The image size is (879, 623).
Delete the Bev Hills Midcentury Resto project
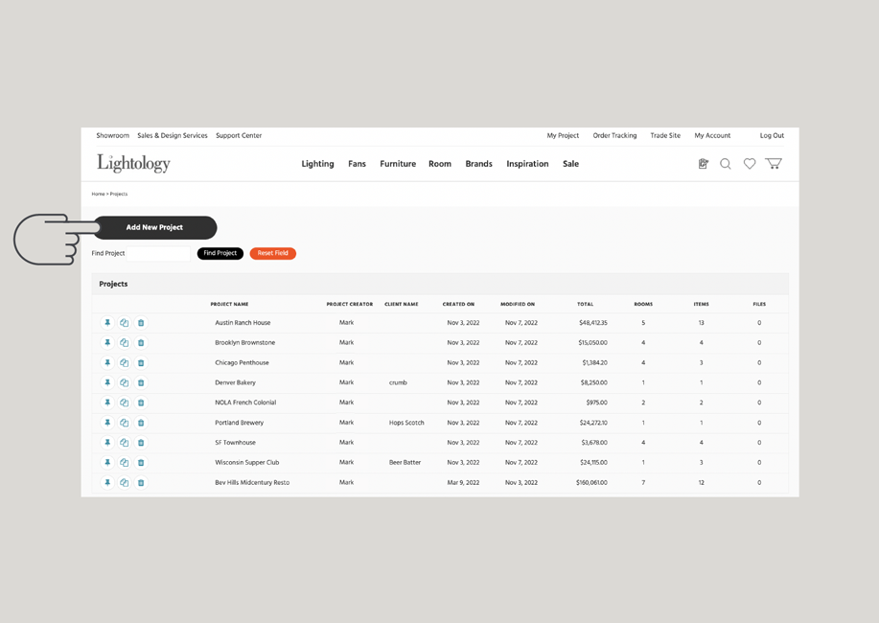coord(141,483)
